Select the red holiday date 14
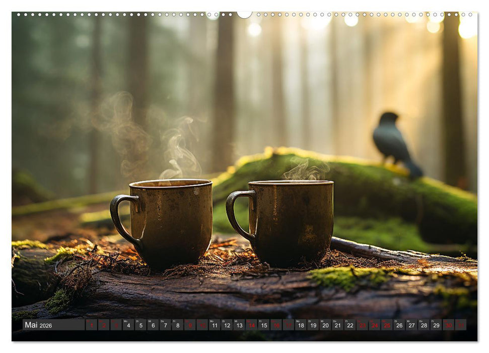 (251, 325)
